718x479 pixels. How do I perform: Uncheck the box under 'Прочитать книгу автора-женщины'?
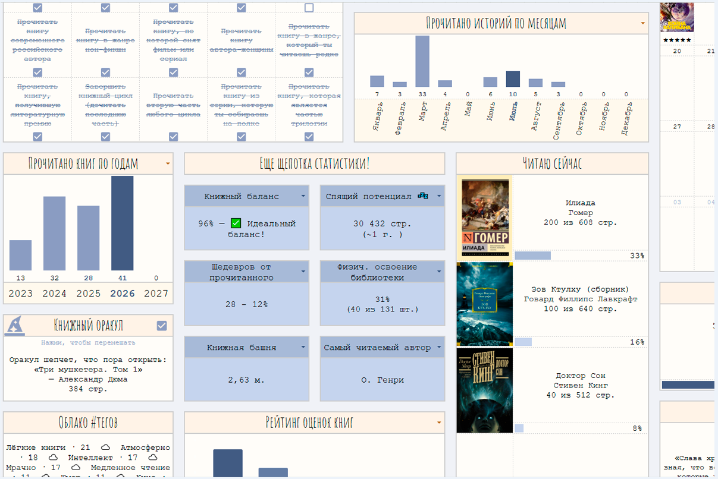tap(242, 73)
